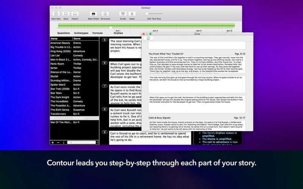Click the 'Pgs. 12-17' label
Screen dimensions: 303x189
pos(239,118)
